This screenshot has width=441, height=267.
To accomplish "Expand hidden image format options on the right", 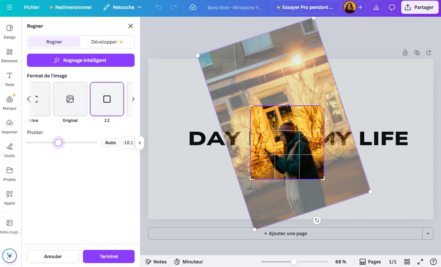I will pyautogui.click(x=133, y=99).
